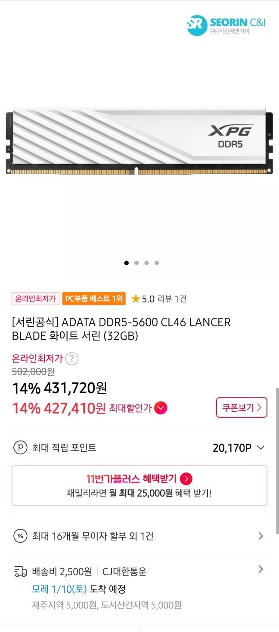Go to the third carousel image dot
Viewport: 279px width, 632px height.
click(x=146, y=263)
